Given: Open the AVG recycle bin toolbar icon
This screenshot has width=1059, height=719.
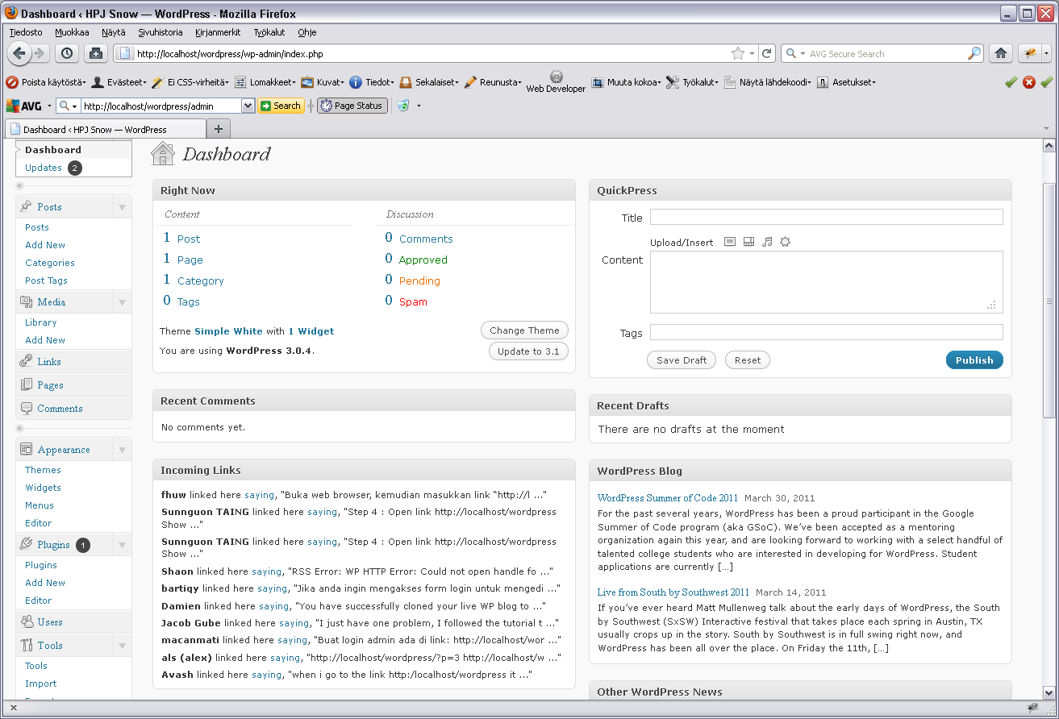Looking at the screenshot, I should tap(403, 106).
